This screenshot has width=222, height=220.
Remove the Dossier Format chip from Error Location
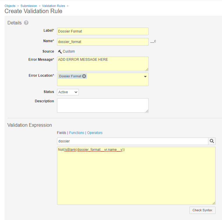coord(84,76)
